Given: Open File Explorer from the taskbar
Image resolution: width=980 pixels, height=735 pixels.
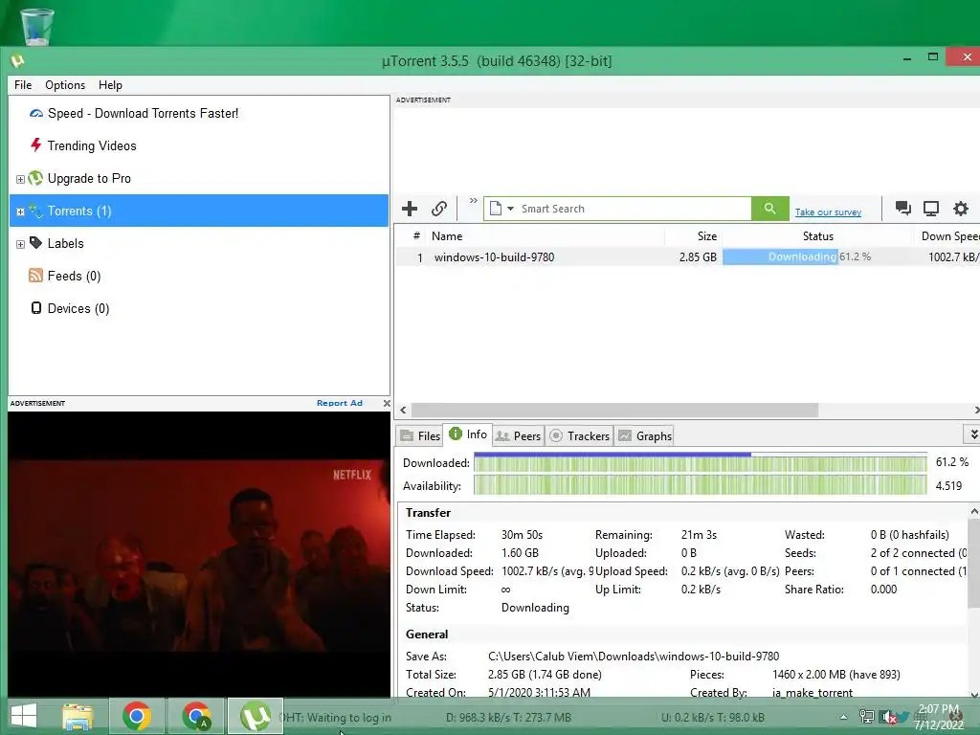Looking at the screenshot, I should point(78,716).
